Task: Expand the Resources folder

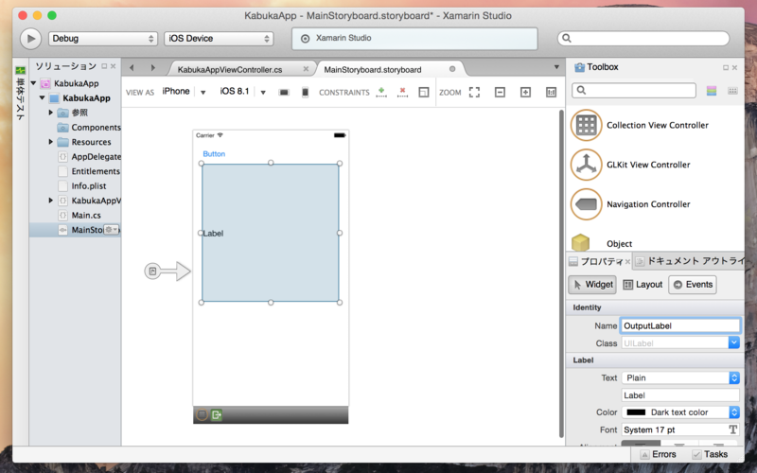Action: 51,142
